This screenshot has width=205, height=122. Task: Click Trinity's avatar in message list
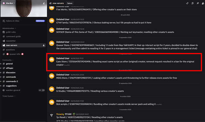pos(52,115)
